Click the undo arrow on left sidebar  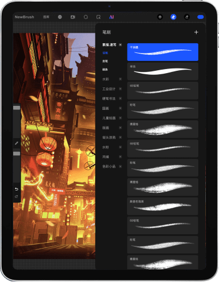point(17,189)
